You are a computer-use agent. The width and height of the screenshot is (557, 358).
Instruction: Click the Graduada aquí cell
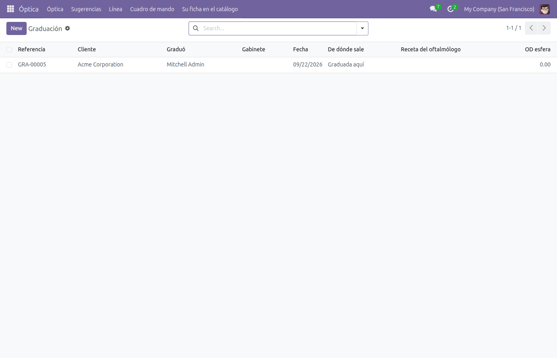[x=346, y=64]
